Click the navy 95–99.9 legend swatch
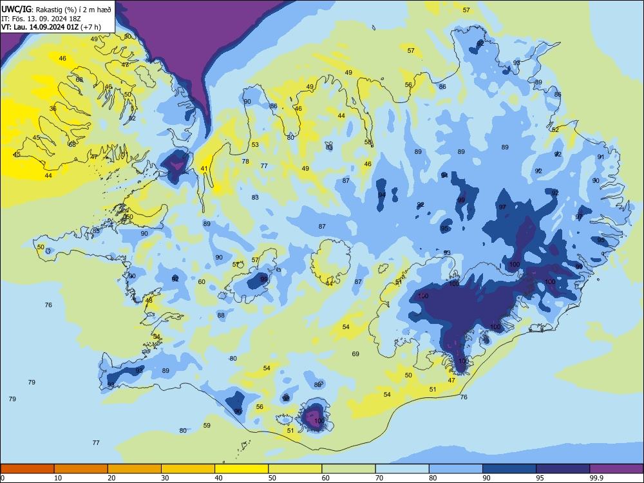The width and height of the screenshot is (644, 483). pyautogui.click(x=563, y=469)
